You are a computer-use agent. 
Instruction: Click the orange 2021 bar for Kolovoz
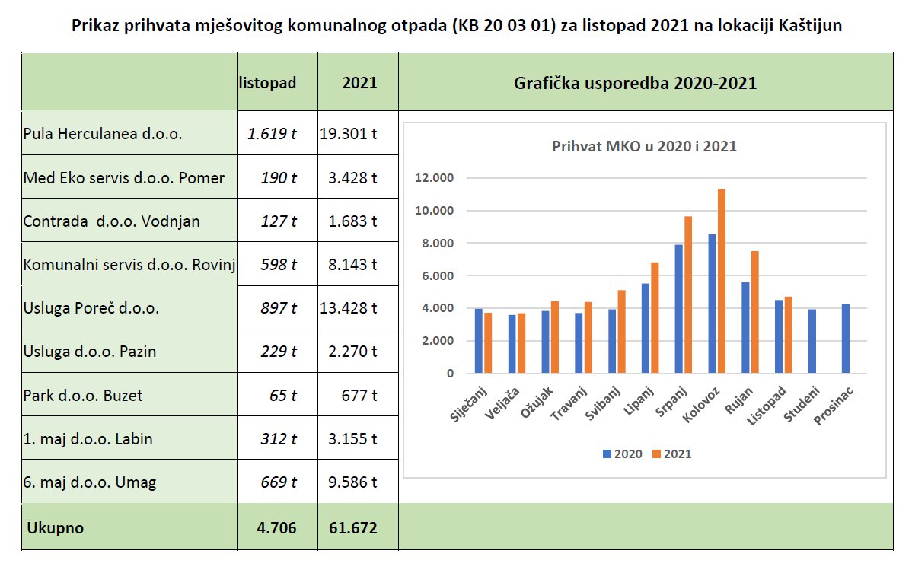[722, 281]
